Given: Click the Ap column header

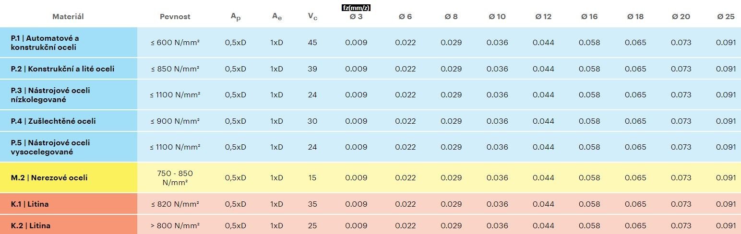Looking at the screenshot, I should click(x=236, y=17).
